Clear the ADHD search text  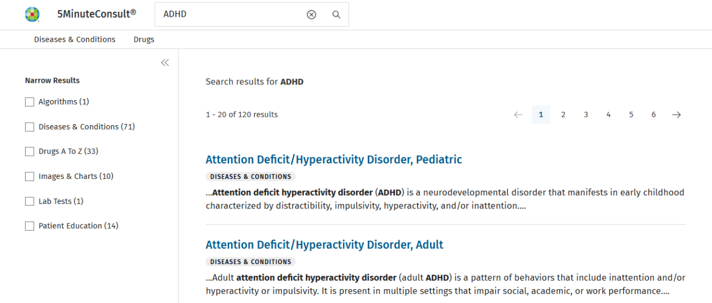pos(311,14)
